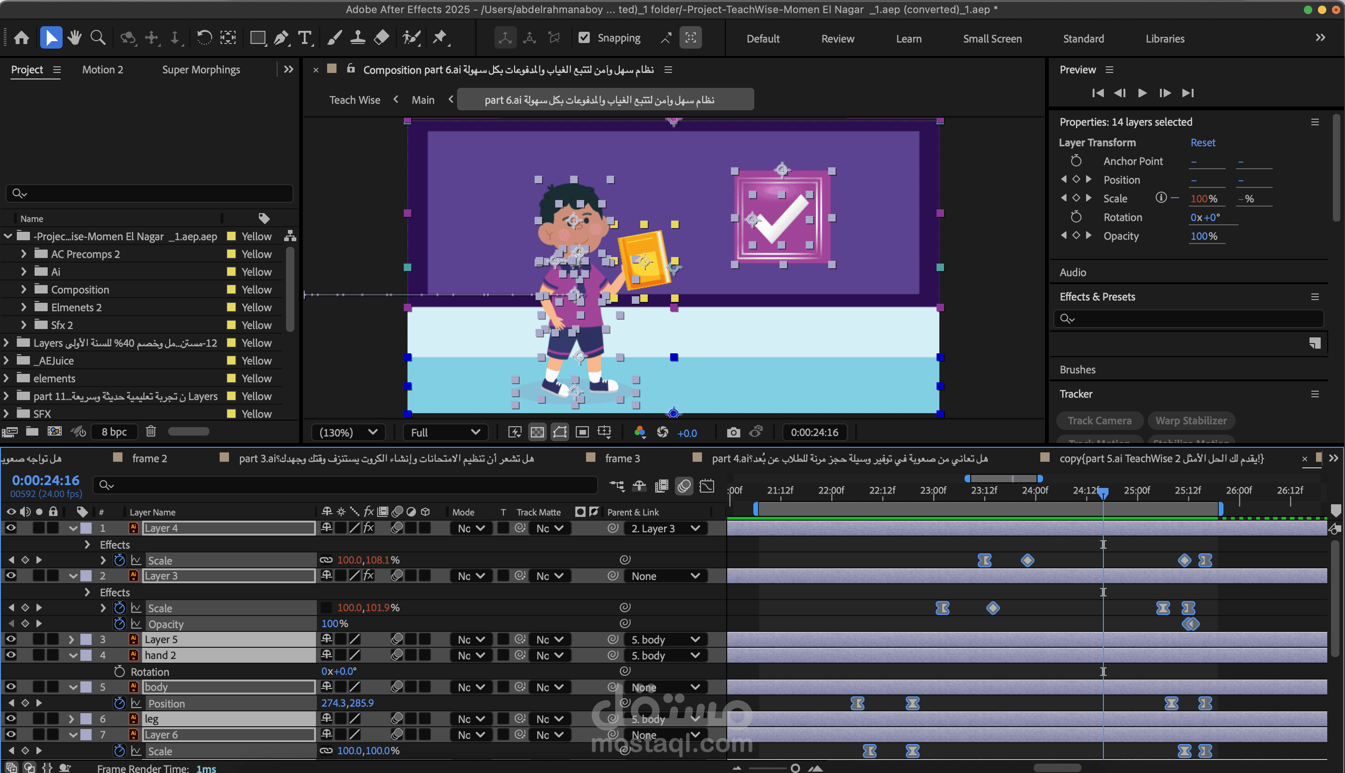Expand the AC Precomps 2 folder
Image resolution: width=1345 pixels, height=773 pixels.
tap(23, 254)
